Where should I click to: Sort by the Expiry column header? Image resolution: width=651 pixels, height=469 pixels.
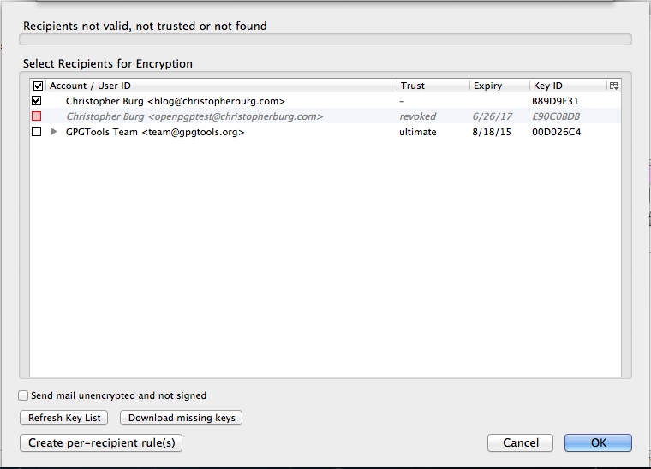(499, 86)
